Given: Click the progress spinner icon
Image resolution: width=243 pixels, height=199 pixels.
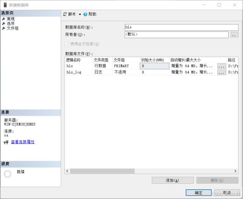Looking at the screenshot, I should pos(8,174).
